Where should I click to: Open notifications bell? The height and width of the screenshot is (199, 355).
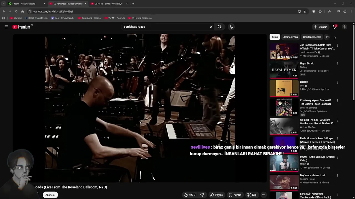(x=334, y=27)
